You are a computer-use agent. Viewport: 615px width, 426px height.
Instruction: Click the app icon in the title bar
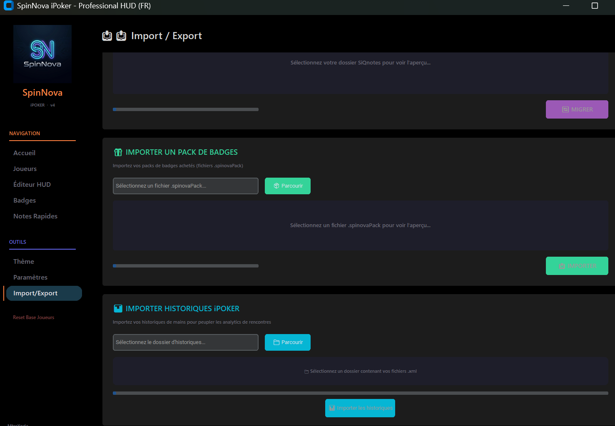tap(8, 6)
